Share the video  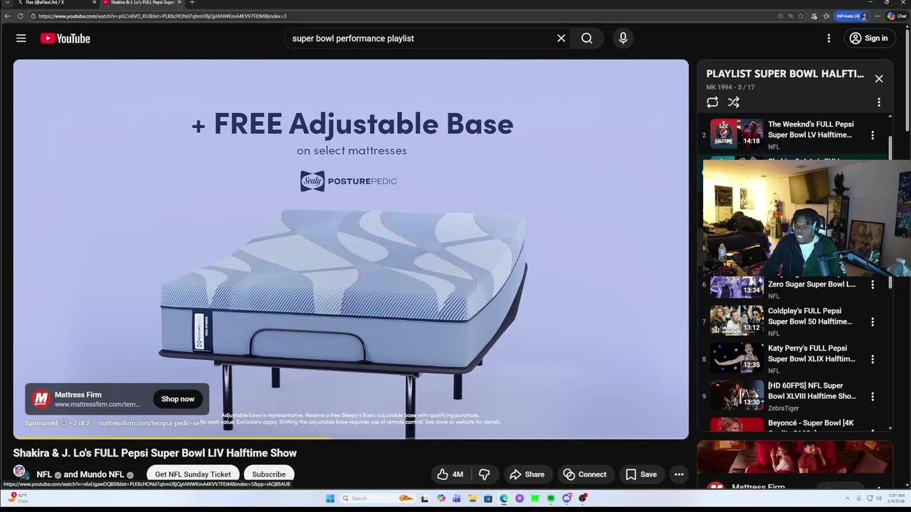coord(527,474)
